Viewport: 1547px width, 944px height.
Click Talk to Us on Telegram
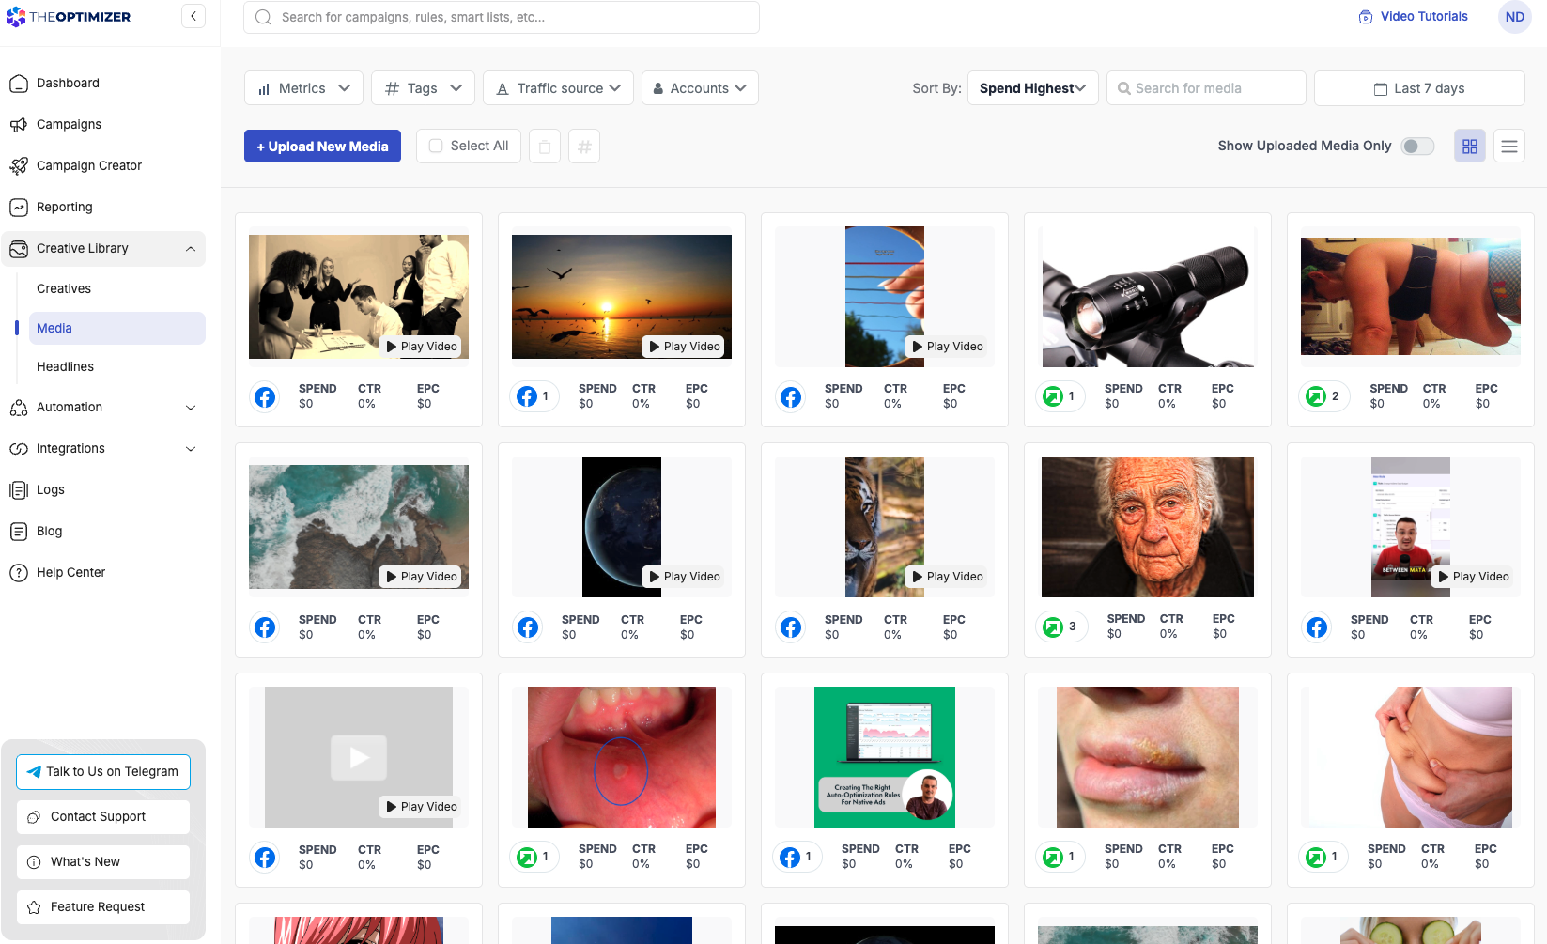[x=103, y=772]
